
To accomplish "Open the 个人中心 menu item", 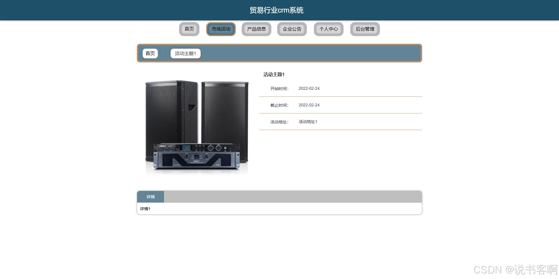I will tap(329, 29).
